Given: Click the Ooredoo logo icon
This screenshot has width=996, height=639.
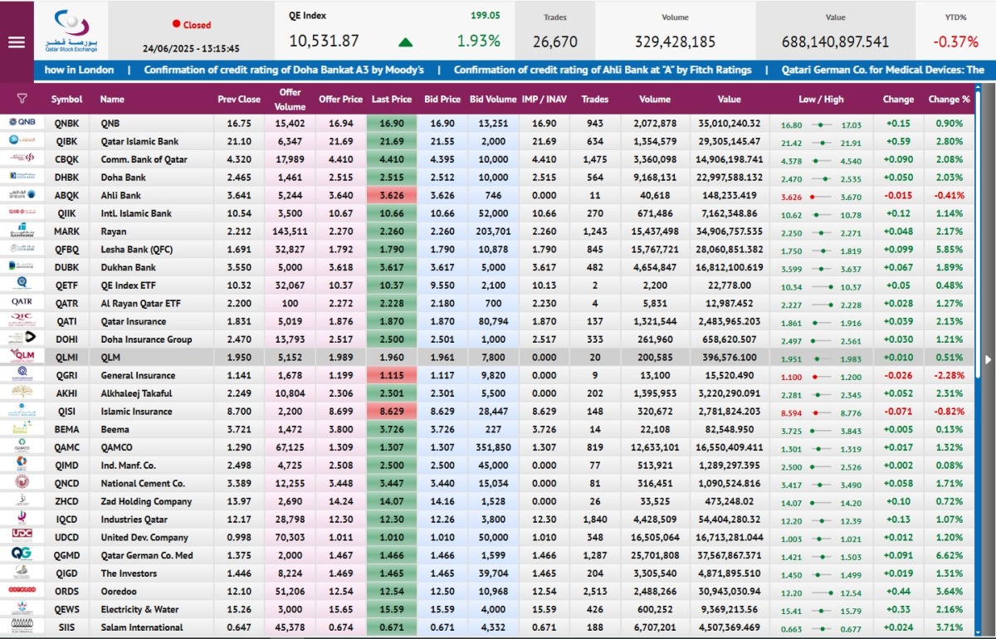Looking at the screenshot, I should tap(22, 591).
